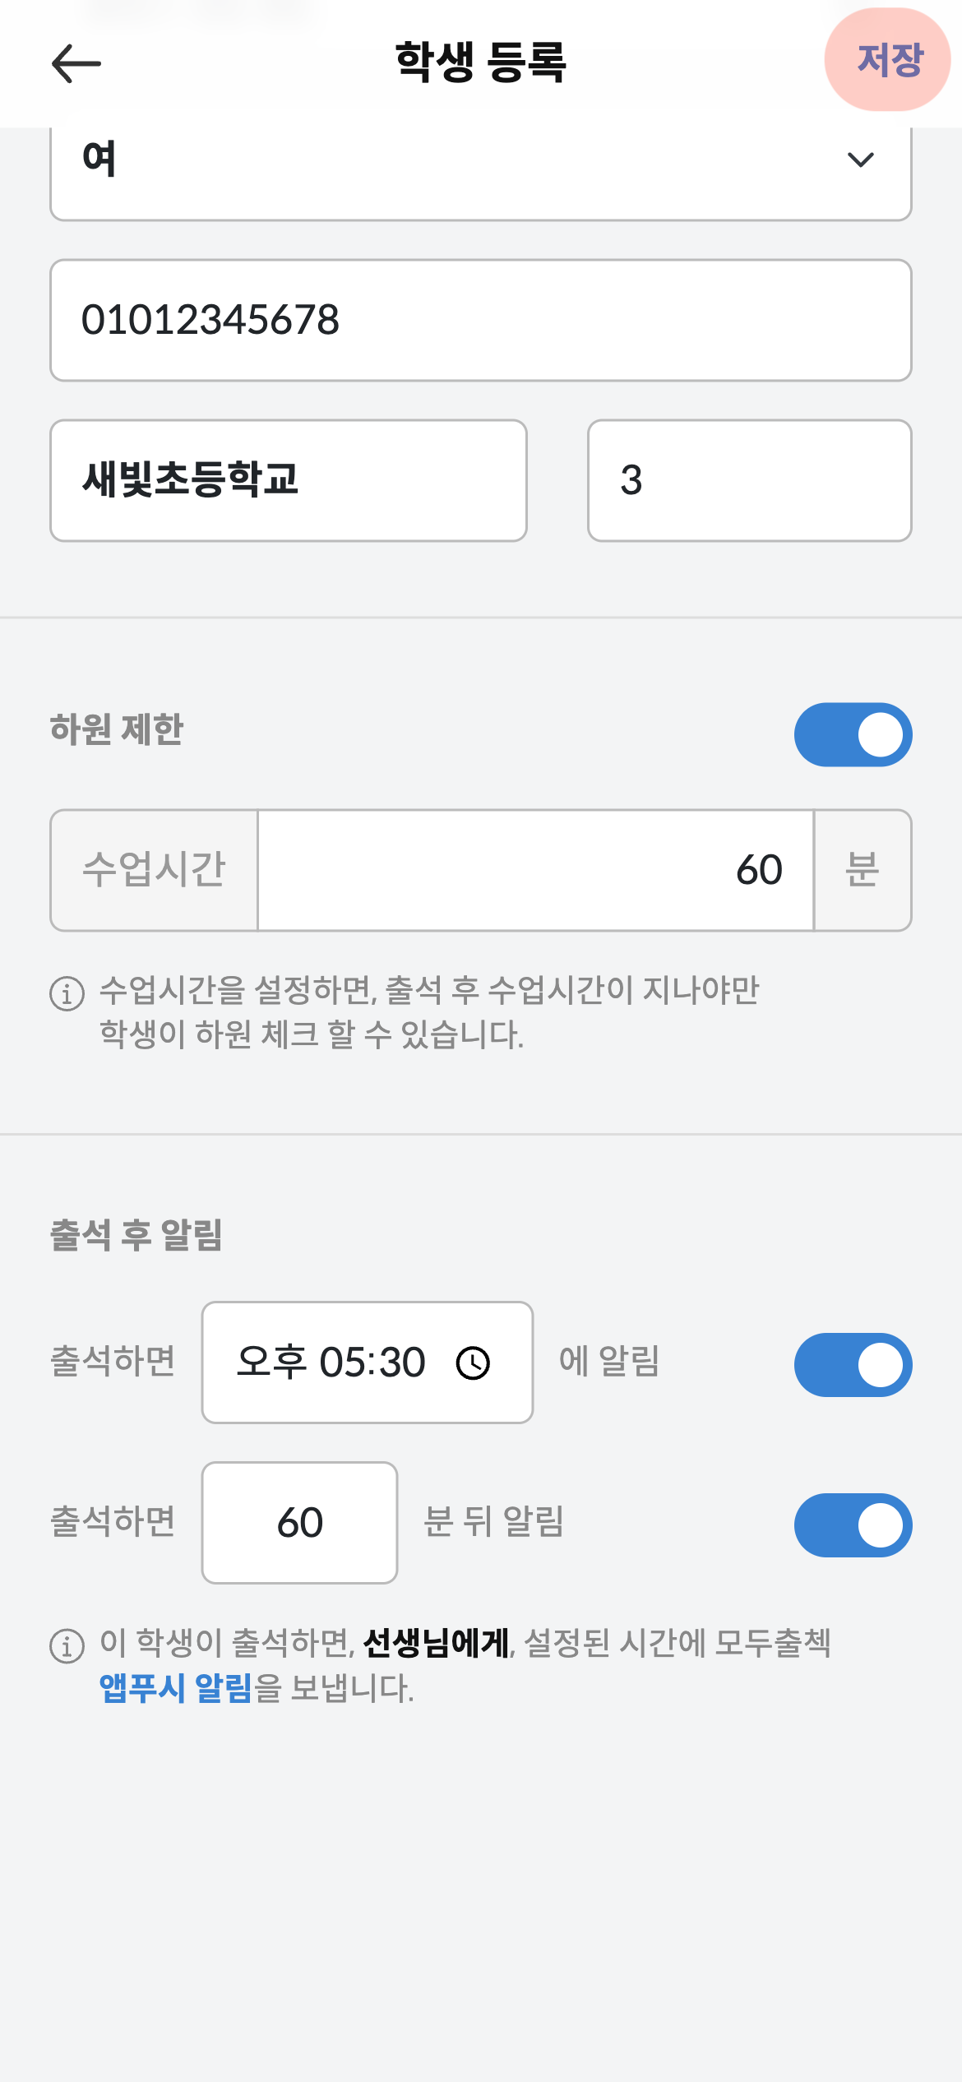
Task: Tap the 출석 후 알림 section heading
Action: 136,1235
